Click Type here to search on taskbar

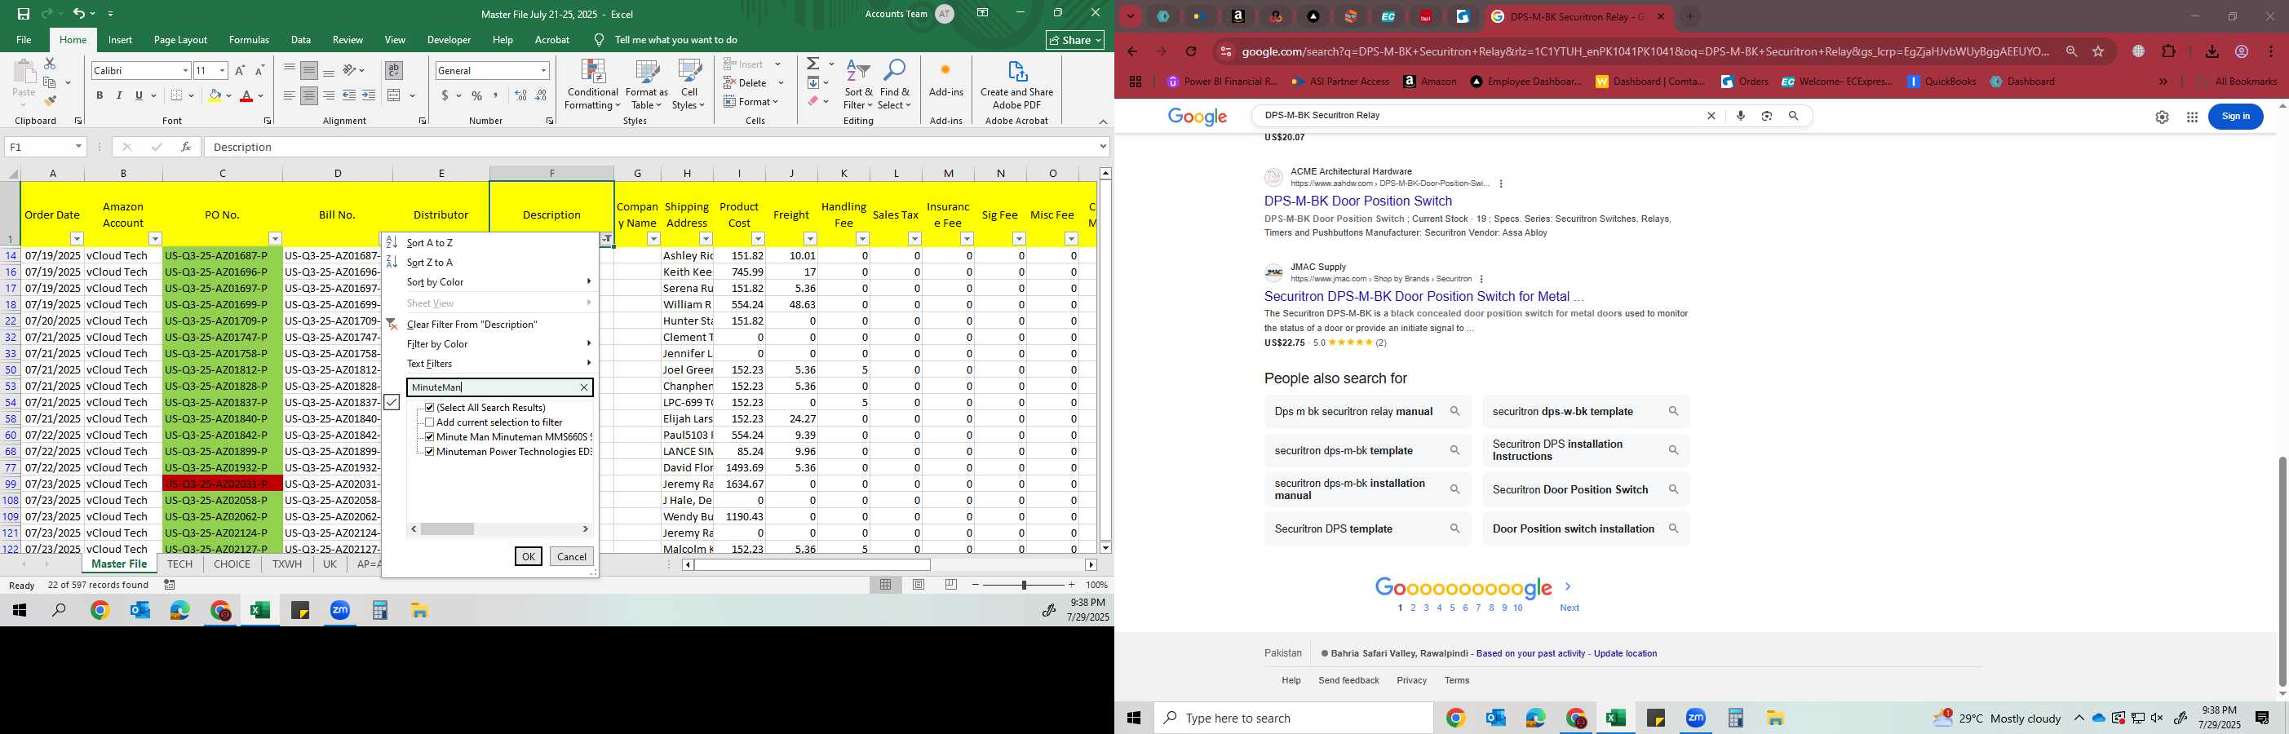(x=1294, y=718)
